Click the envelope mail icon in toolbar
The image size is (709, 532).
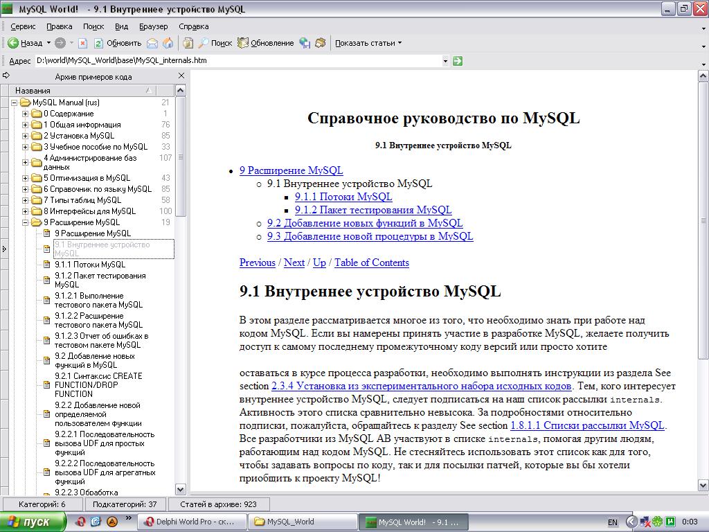153,43
